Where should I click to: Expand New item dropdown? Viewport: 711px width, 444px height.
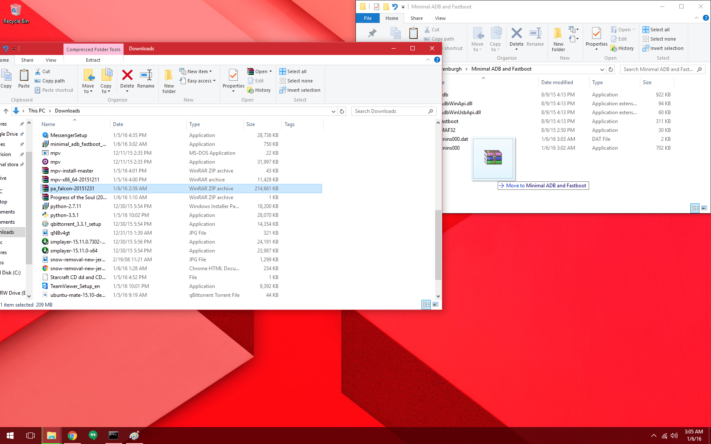210,71
